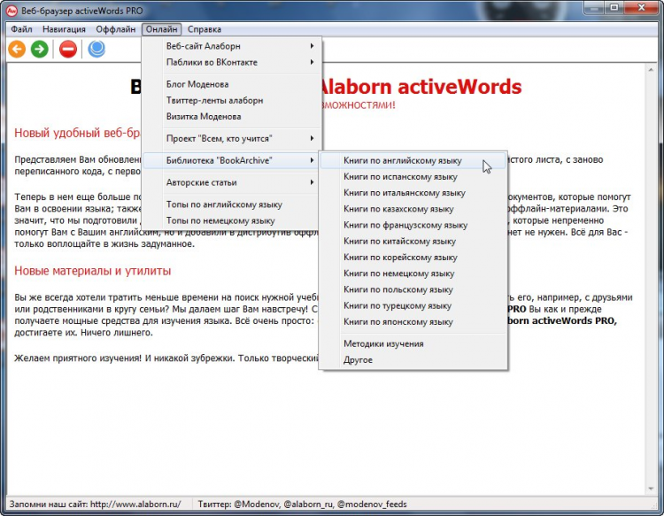664x516 pixels.
Task: Choose Книги по корейскому языку
Action: pyautogui.click(x=413, y=258)
